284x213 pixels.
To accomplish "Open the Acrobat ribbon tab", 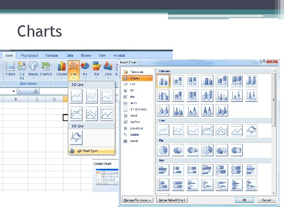I will (119, 56).
